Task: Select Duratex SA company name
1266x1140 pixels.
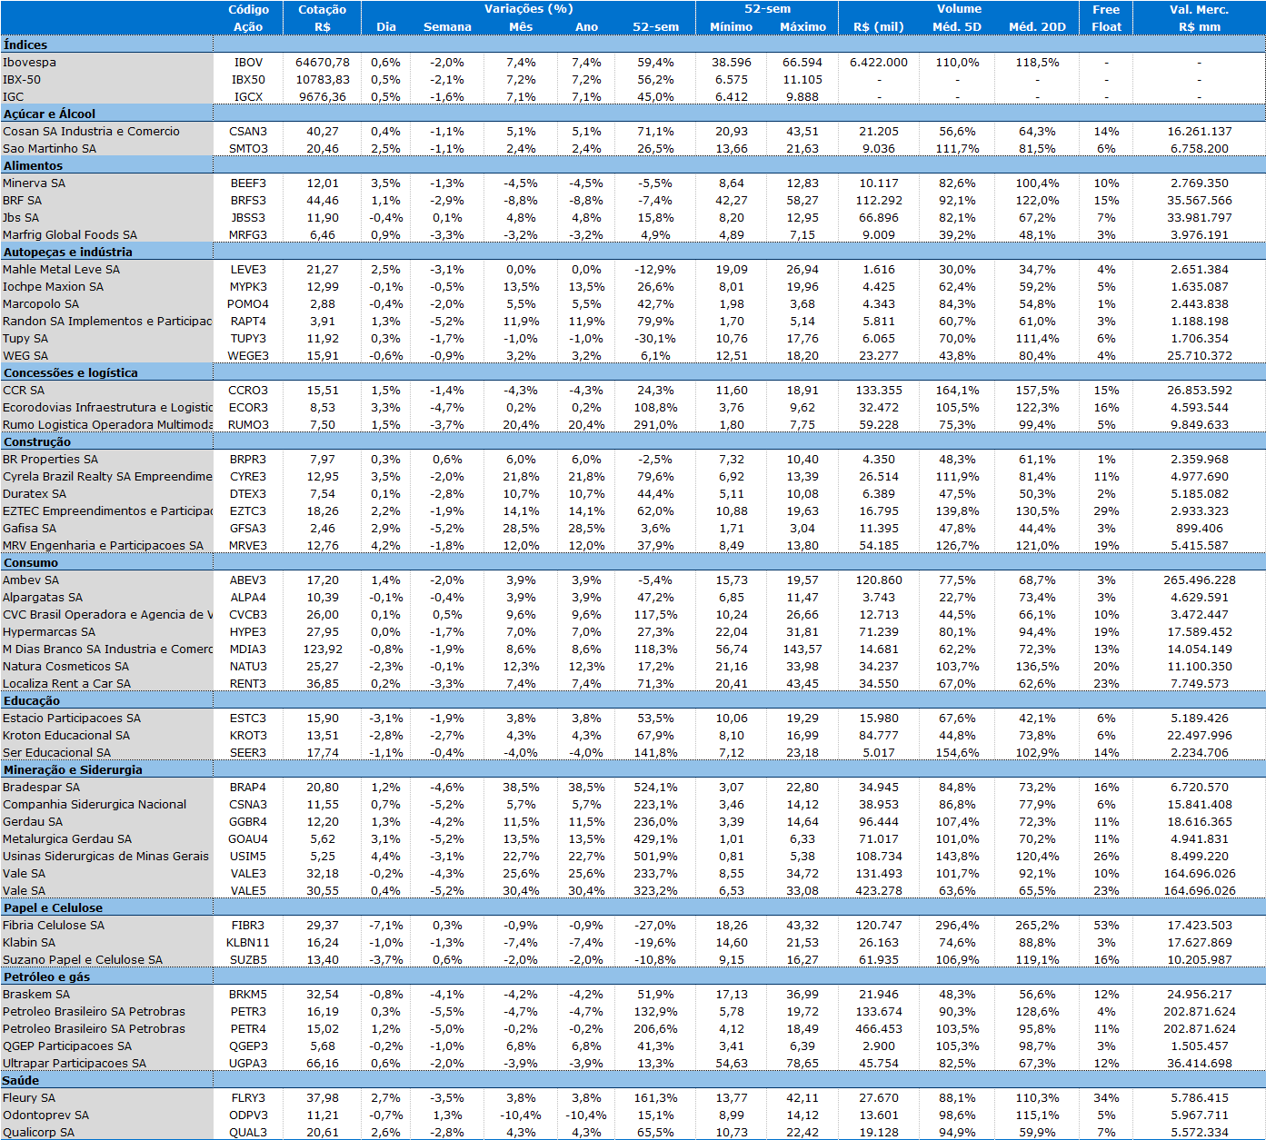Action: click(x=35, y=494)
